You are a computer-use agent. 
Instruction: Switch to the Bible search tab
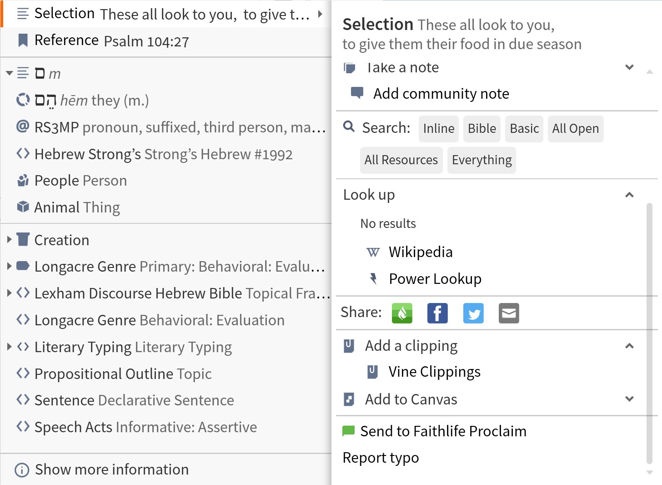click(481, 129)
